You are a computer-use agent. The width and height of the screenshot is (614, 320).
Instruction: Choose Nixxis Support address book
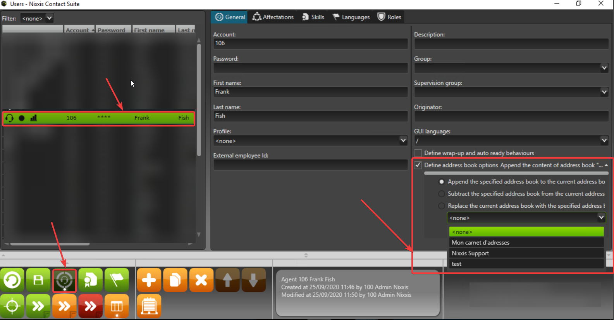526,253
